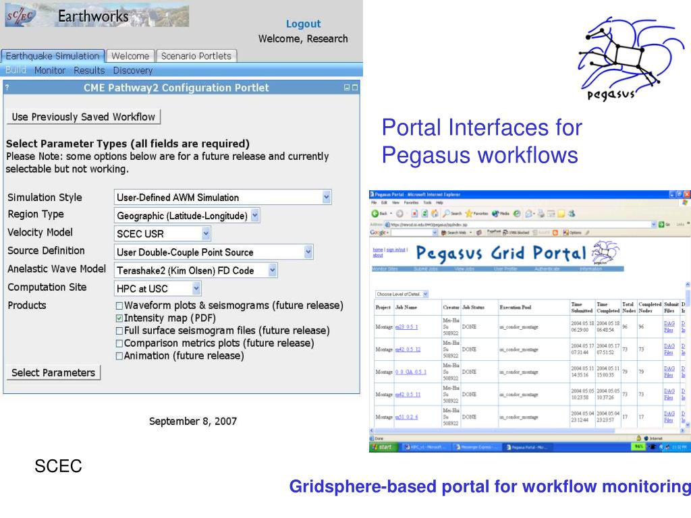Click horizontal scrollbar in Pegasus portal

pyautogui.click(x=493, y=430)
